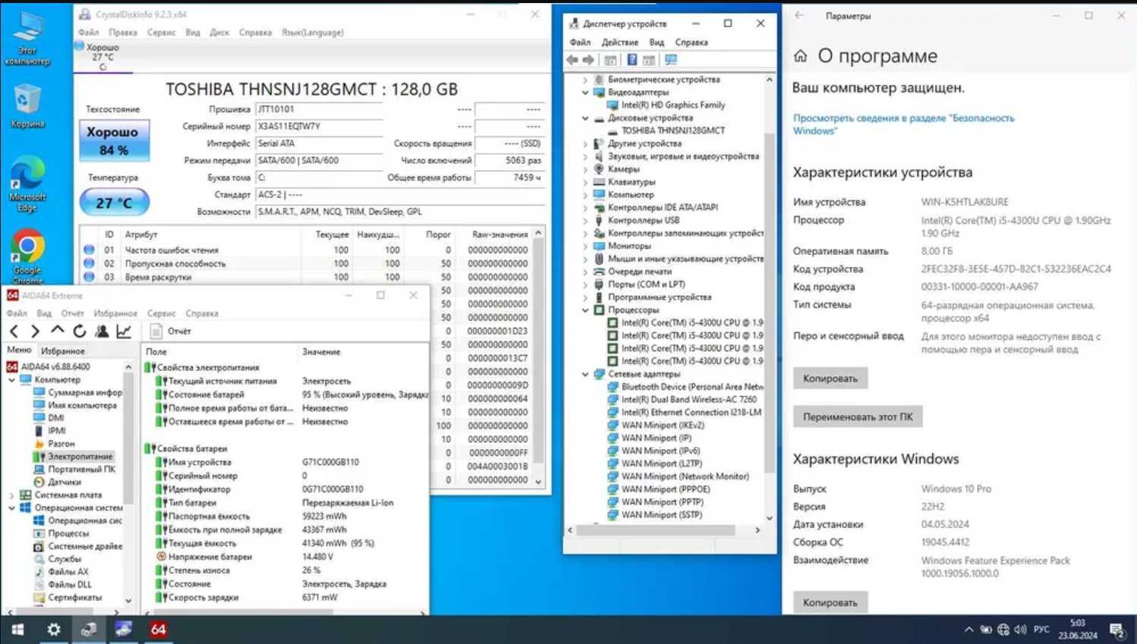1137x644 pixels.
Task: Open Действие menu in Device Manager
Action: click(x=619, y=42)
